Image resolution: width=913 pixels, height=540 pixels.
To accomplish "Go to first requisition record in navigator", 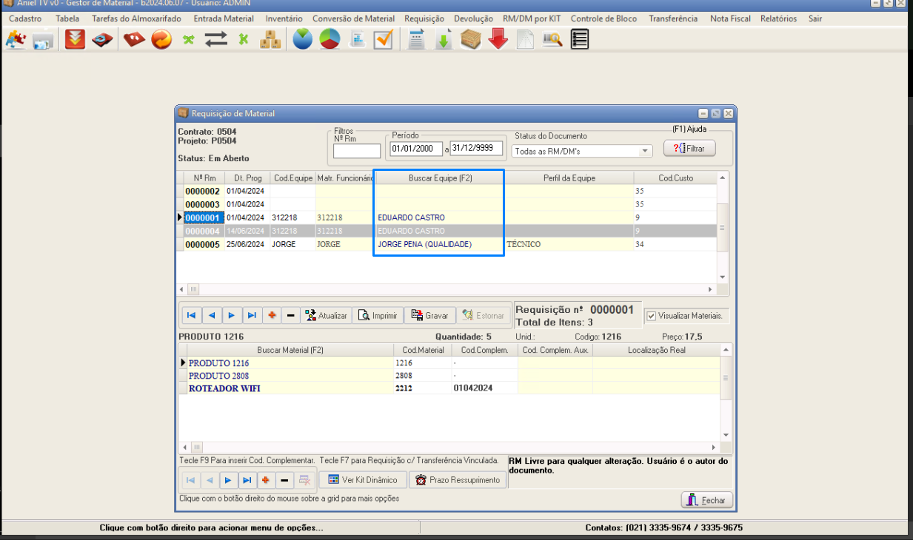I will 191,316.
